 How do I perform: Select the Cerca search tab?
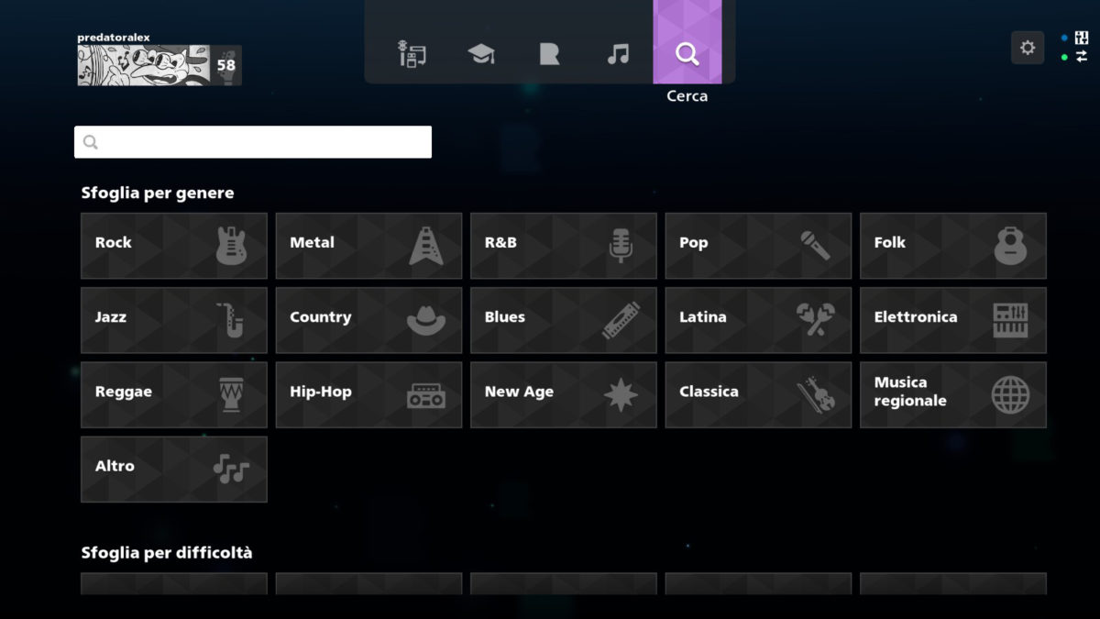coord(687,54)
